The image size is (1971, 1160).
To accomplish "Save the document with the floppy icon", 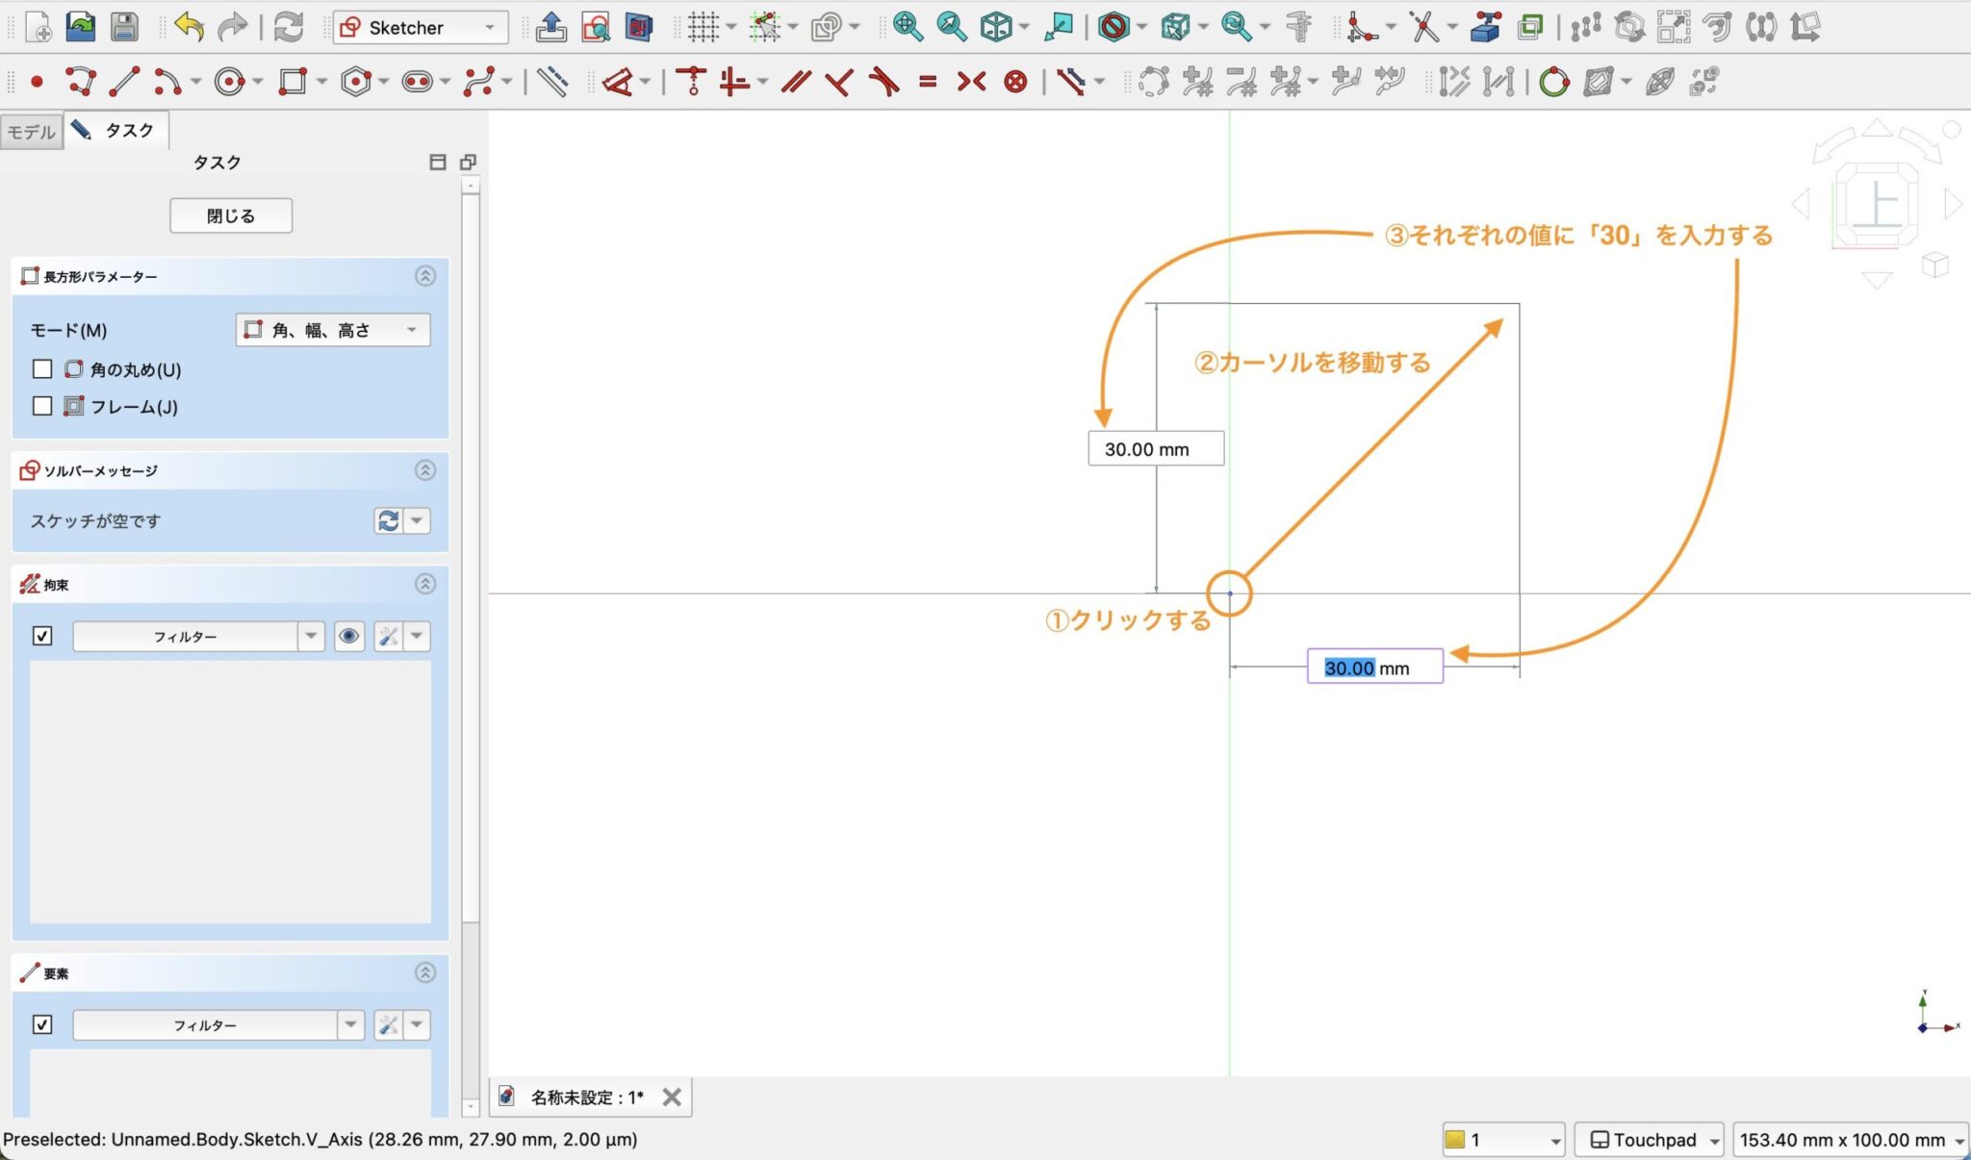I will coord(124,27).
